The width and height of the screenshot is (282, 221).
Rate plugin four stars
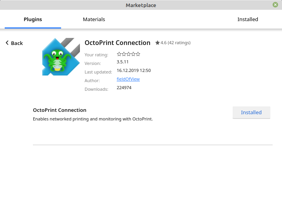tap(133, 54)
